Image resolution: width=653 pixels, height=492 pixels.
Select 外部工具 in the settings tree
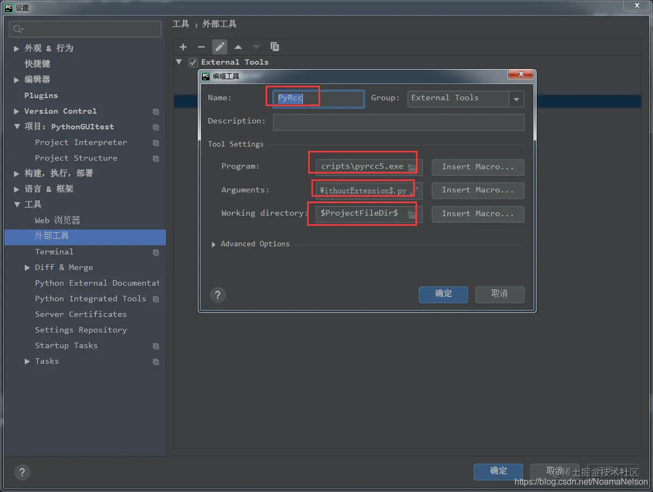(85, 237)
